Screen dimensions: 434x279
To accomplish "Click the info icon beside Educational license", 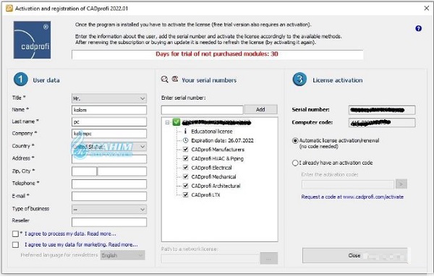I will coord(185,132).
